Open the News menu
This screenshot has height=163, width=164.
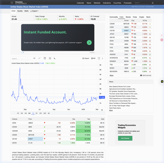[x=89, y=3]
